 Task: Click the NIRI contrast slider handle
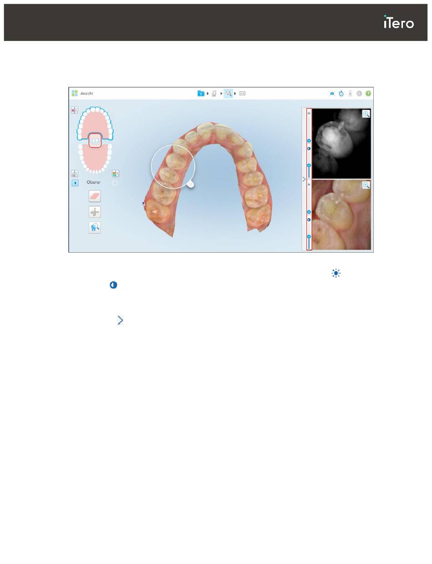[309, 165]
